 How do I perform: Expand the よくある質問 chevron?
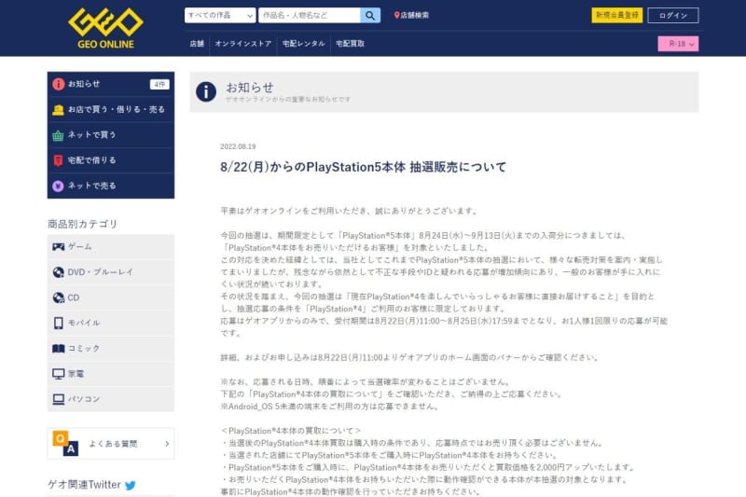point(165,444)
